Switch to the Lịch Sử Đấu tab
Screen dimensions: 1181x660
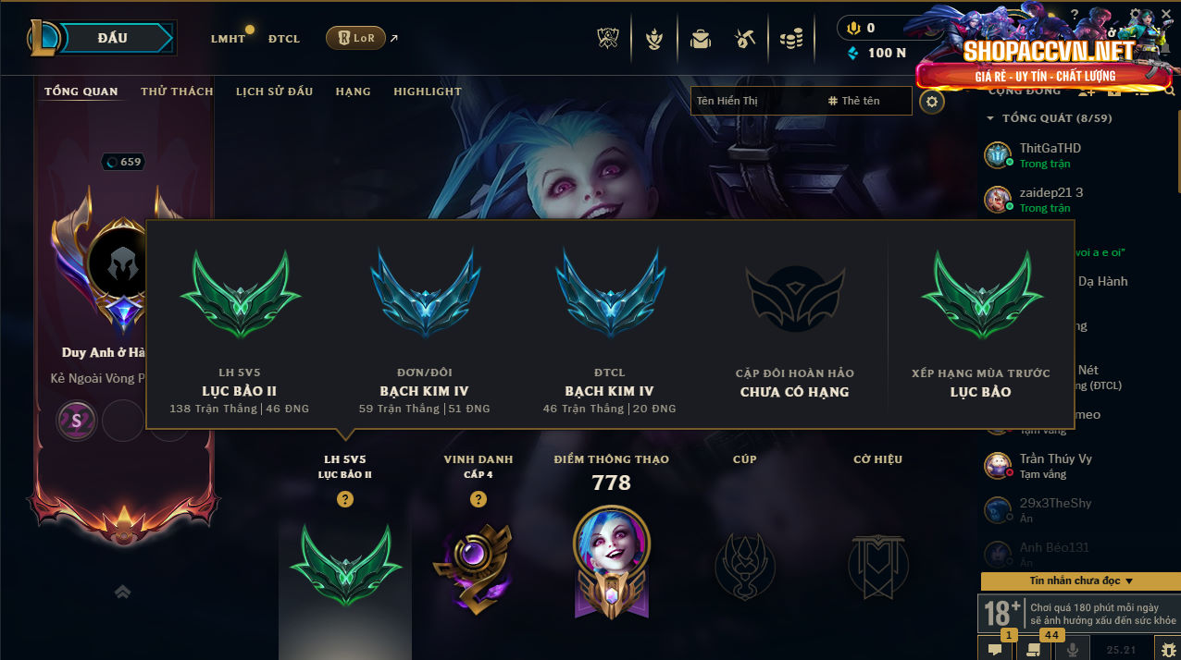coord(274,92)
